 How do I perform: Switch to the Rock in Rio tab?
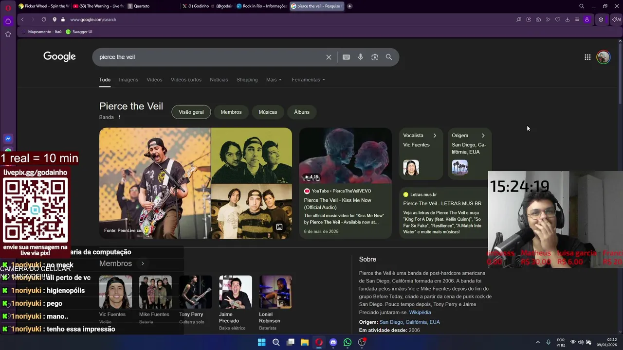(x=262, y=6)
